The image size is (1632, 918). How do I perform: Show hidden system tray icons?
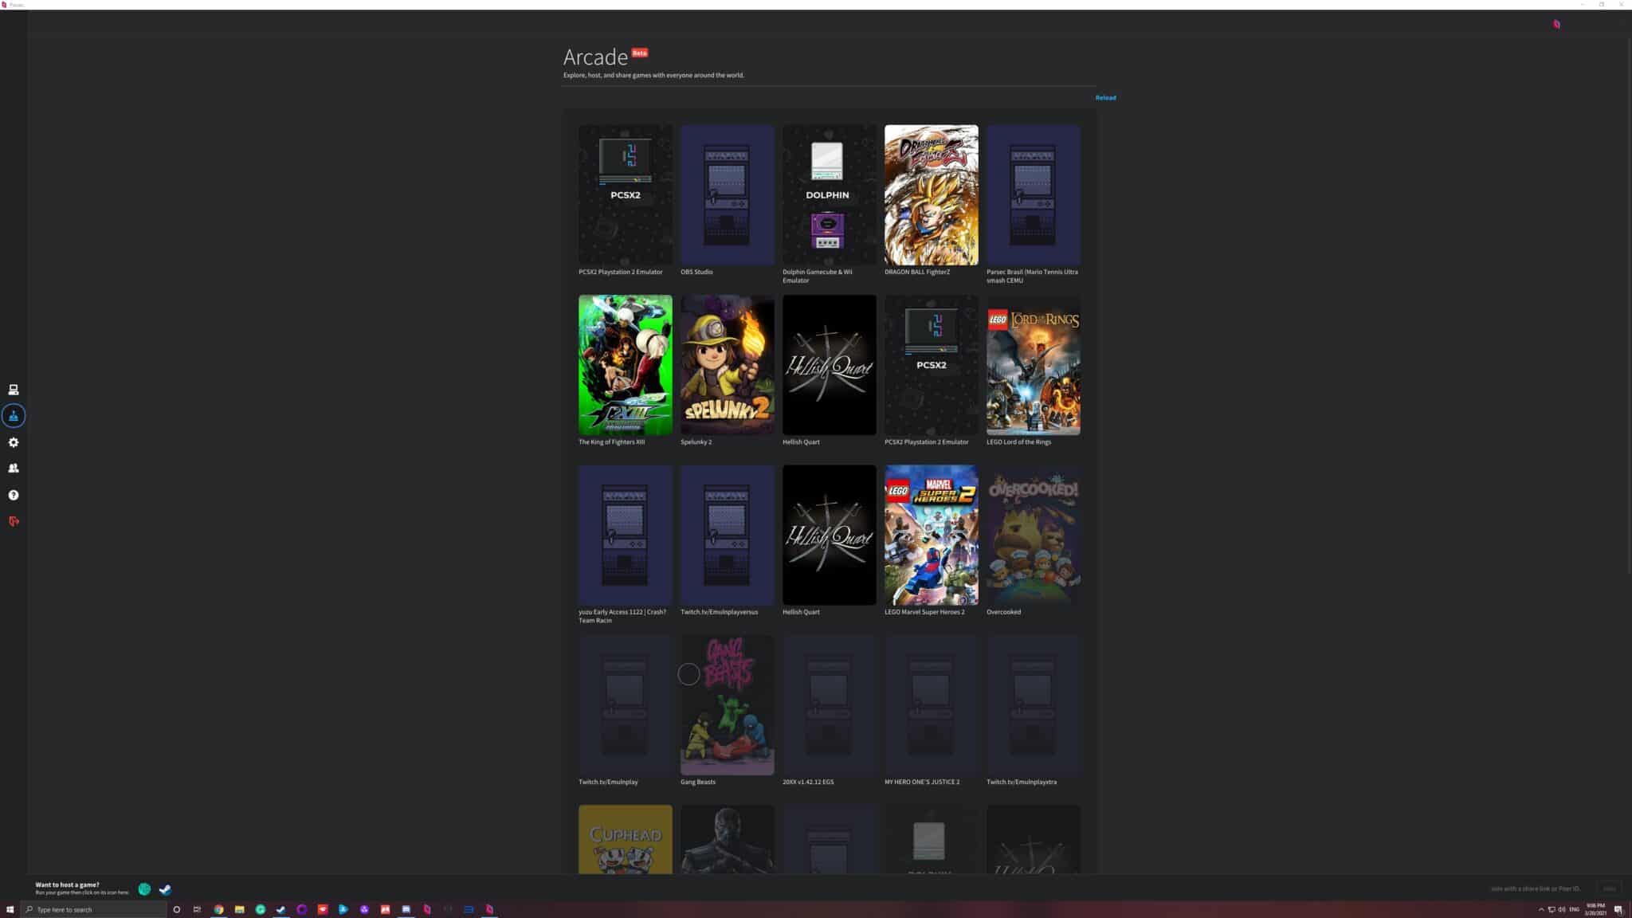click(x=1541, y=909)
